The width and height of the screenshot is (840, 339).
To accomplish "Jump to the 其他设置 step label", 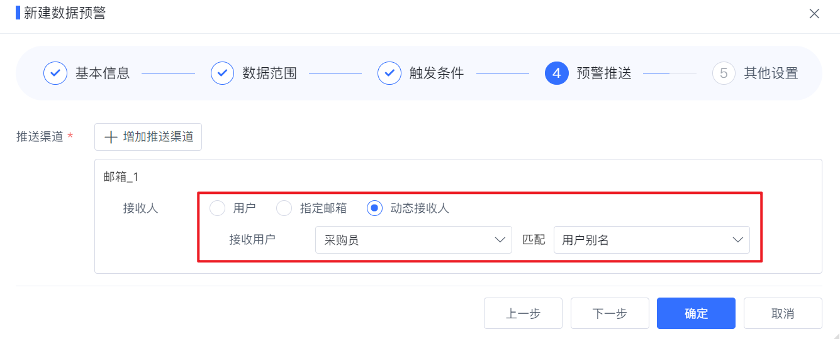I will pyautogui.click(x=771, y=73).
